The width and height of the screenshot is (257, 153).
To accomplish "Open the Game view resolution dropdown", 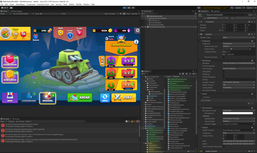I will 23,14.
